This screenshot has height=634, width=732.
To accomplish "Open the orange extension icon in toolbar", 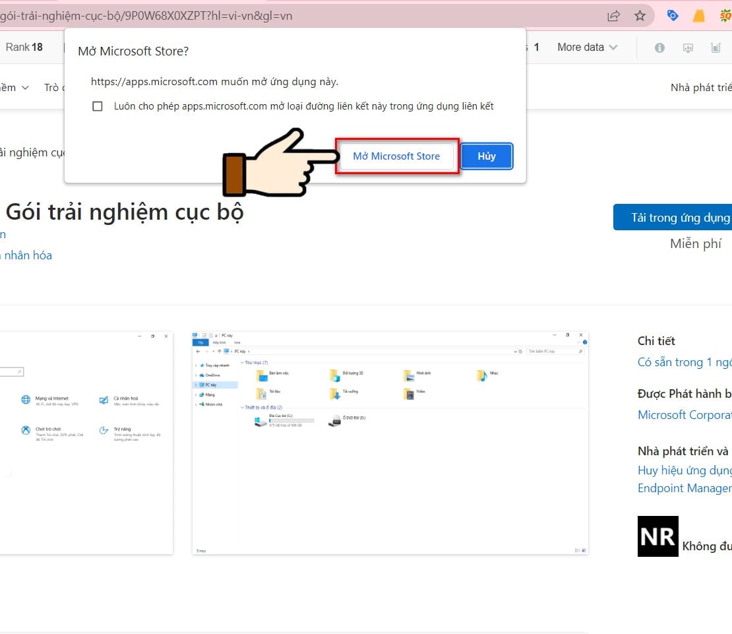I will click(699, 16).
